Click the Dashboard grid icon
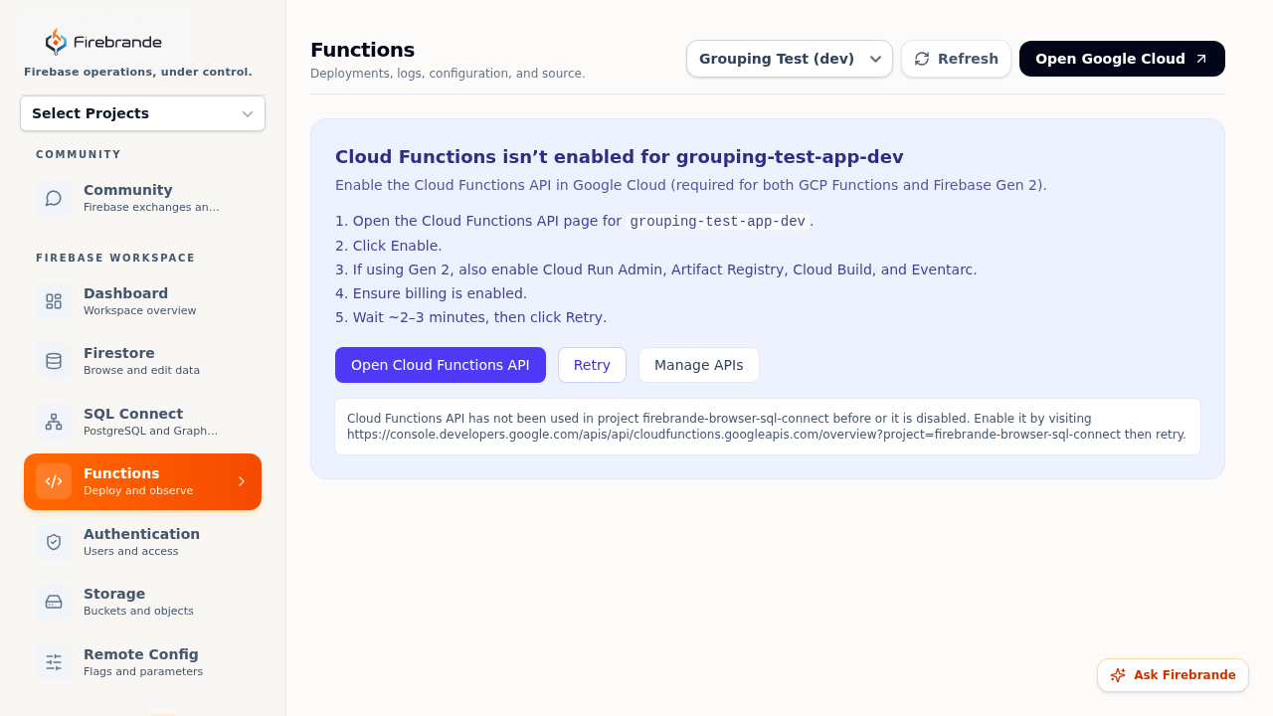The image size is (1273, 716). 54,301
